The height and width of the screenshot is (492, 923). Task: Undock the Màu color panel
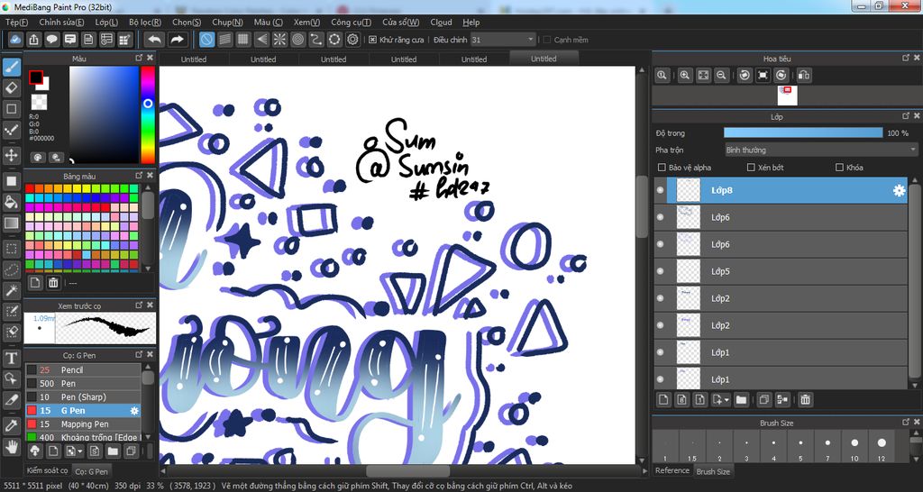(x=139, y=58)
